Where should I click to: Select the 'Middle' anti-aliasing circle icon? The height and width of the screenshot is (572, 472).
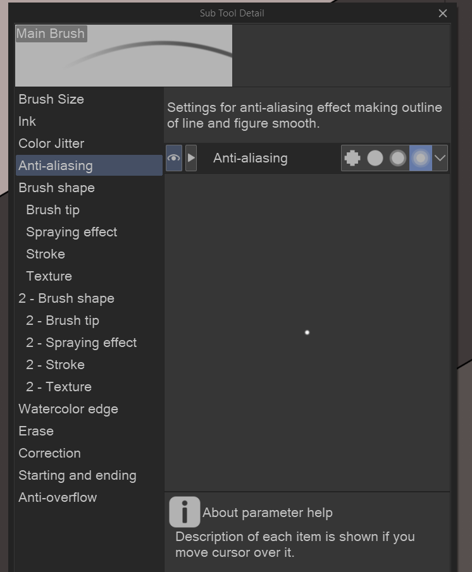click(398, 158)
